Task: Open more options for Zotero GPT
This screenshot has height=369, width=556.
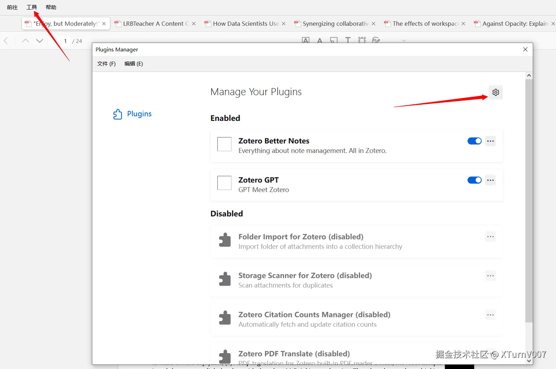Action: tap(490, 180)
